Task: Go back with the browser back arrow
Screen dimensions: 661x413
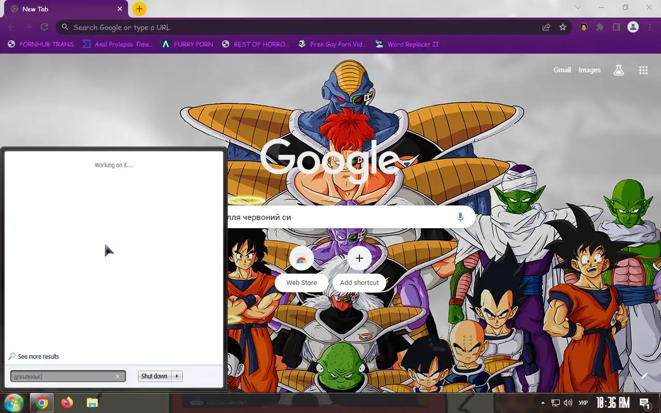Action: 11,27
